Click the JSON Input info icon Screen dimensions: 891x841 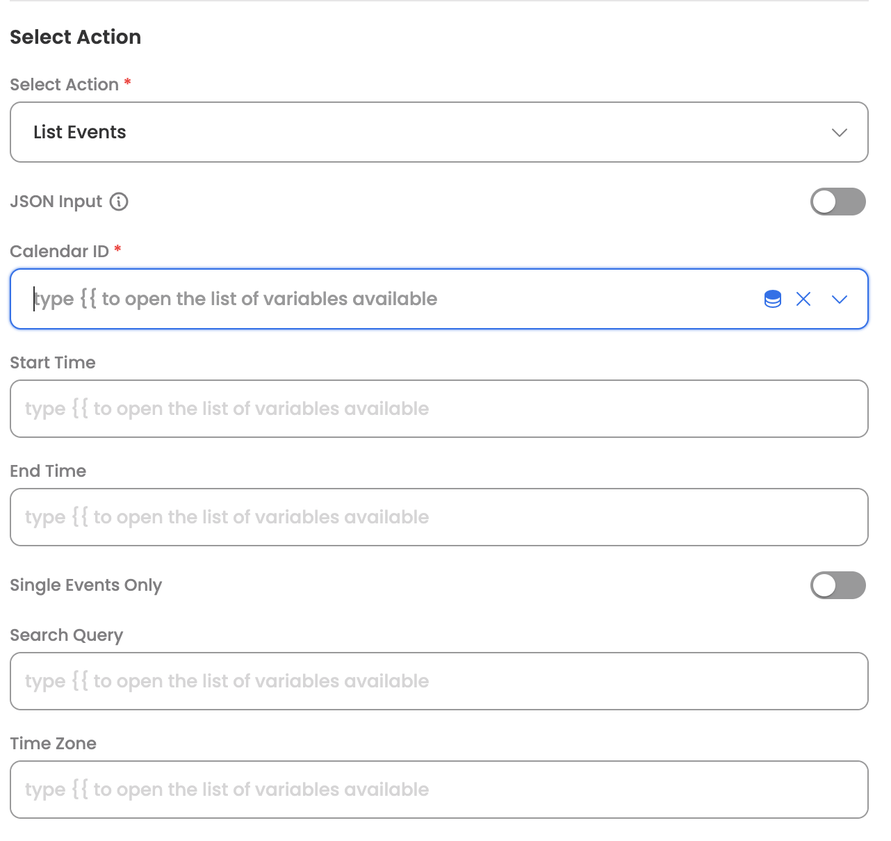point(119,202)
